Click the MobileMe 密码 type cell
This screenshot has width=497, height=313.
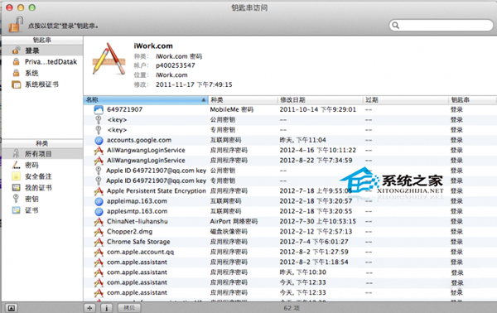tap(232, 109)
